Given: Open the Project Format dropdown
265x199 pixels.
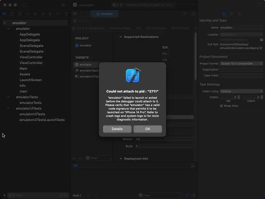Looking at the screenshot, I should pyautogui.click(x=241, y=63).
